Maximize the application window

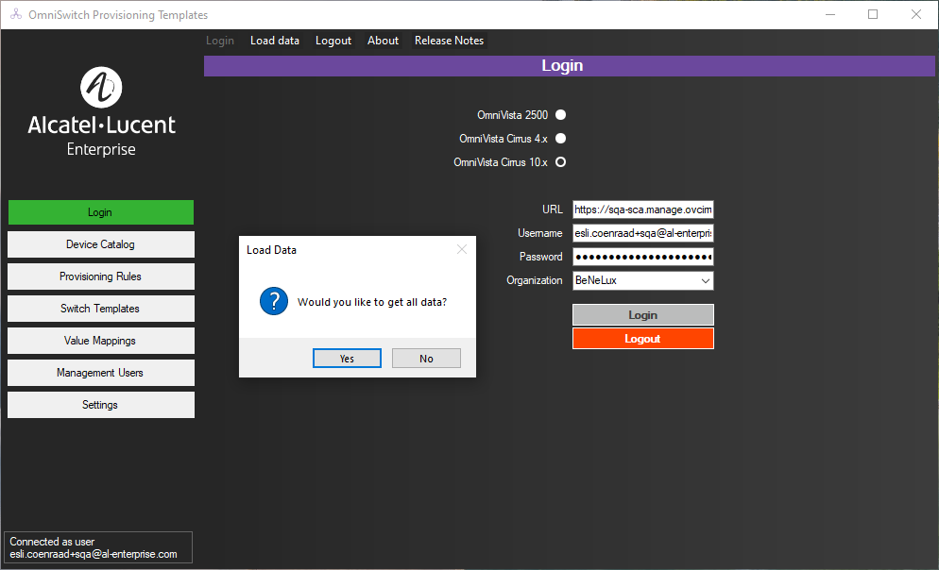point(873,14)
